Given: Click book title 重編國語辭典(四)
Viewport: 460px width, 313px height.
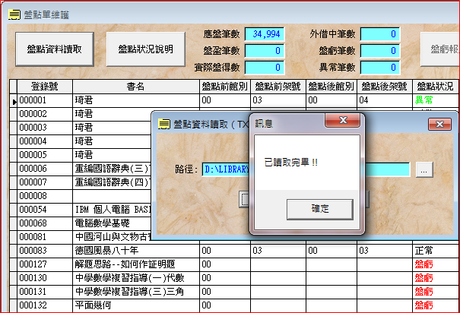Looking at the screenshot, I should pyautogui.click(x=113, y=182).
